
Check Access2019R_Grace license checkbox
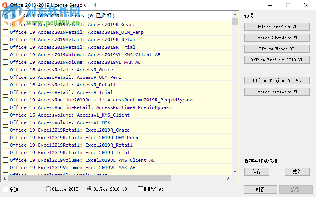[x=6, y=25]
